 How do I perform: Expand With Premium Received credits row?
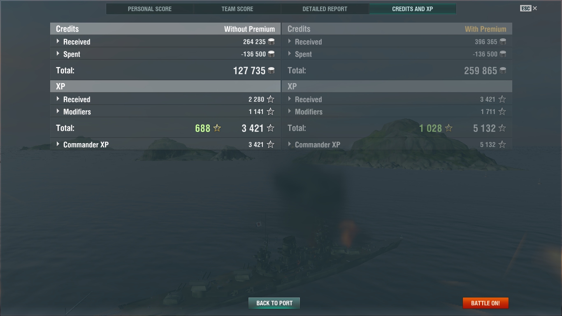tap(397, 42)
